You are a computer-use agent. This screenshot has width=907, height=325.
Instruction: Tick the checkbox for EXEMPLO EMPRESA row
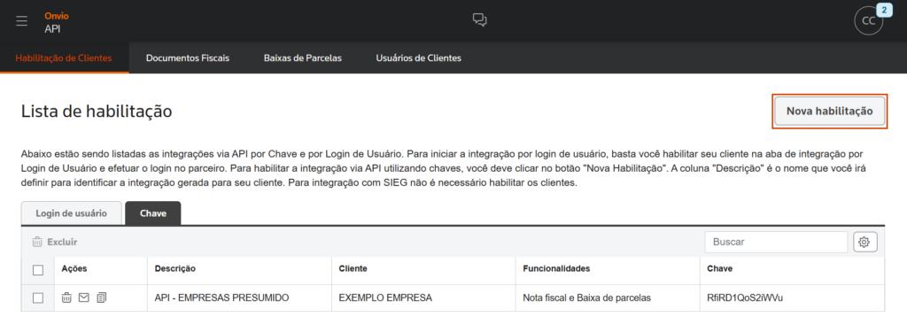38,298
